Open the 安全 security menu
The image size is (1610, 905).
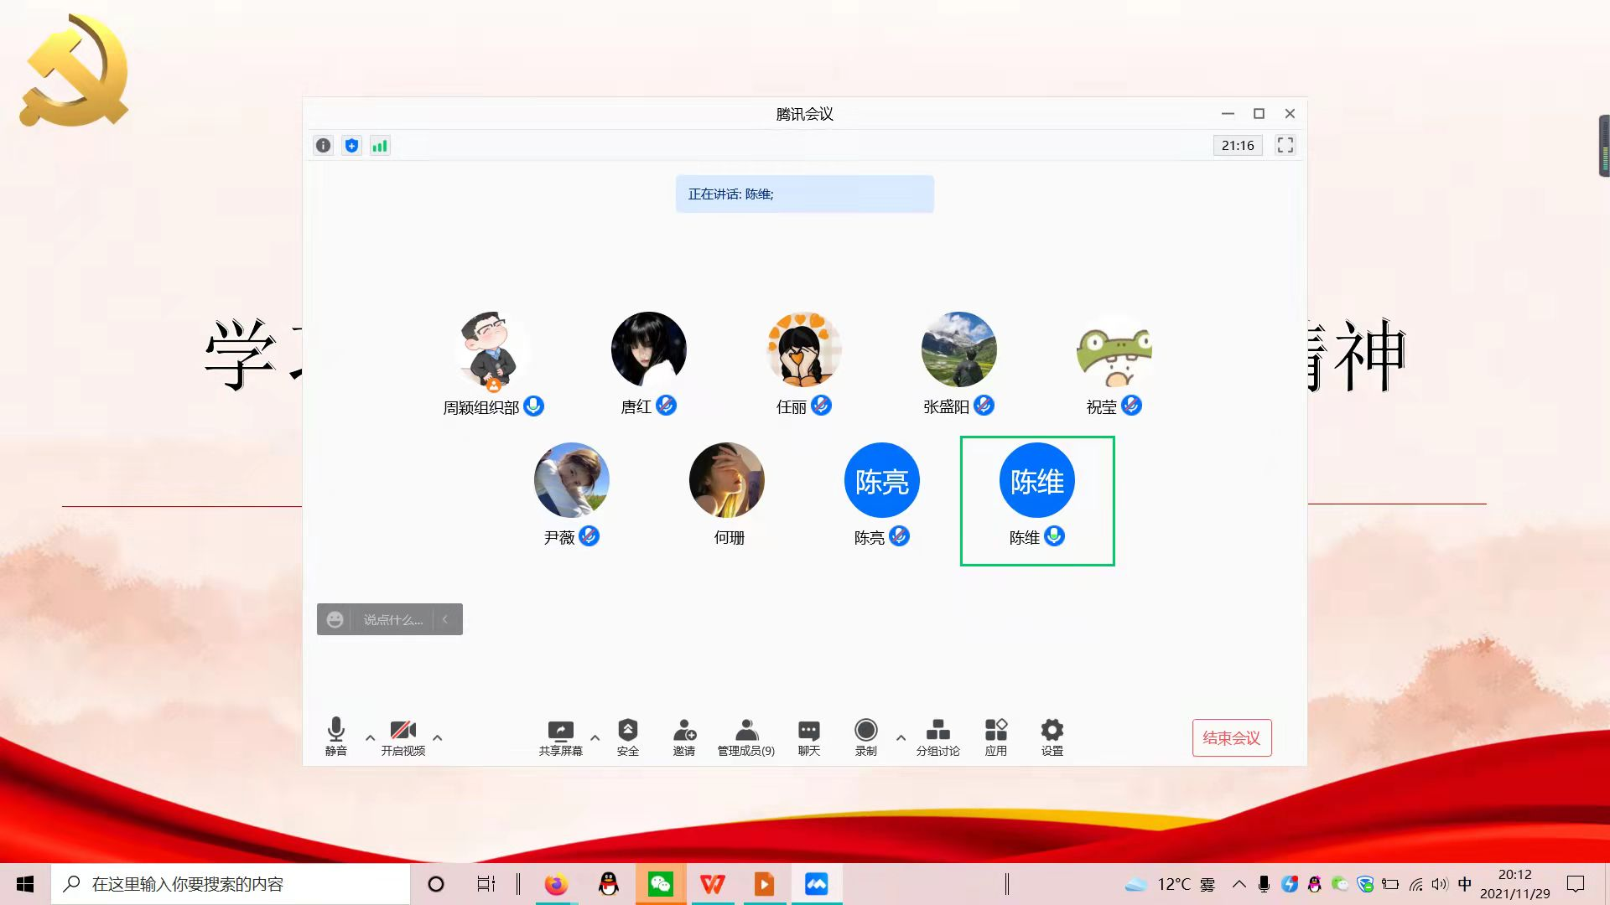click(x=628, y=737)
